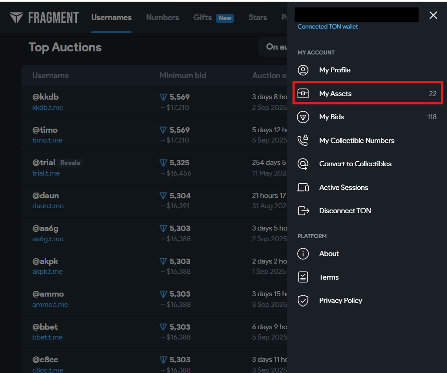The image size is (447, 373).
Task: Click the Disconnect TON exit icon
Action: (303, 211)
